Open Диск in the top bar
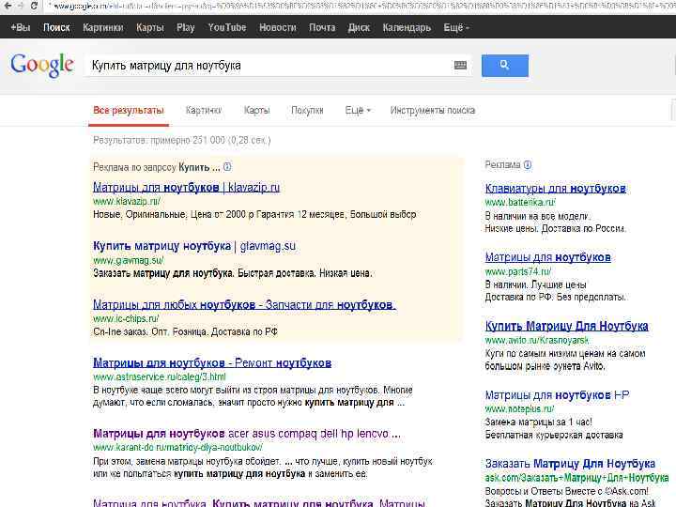 (359, 27)
